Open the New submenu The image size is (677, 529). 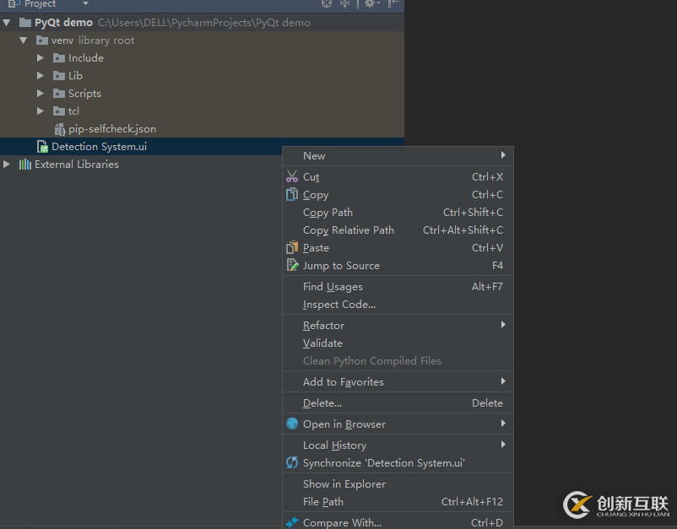tap(398, 156)
